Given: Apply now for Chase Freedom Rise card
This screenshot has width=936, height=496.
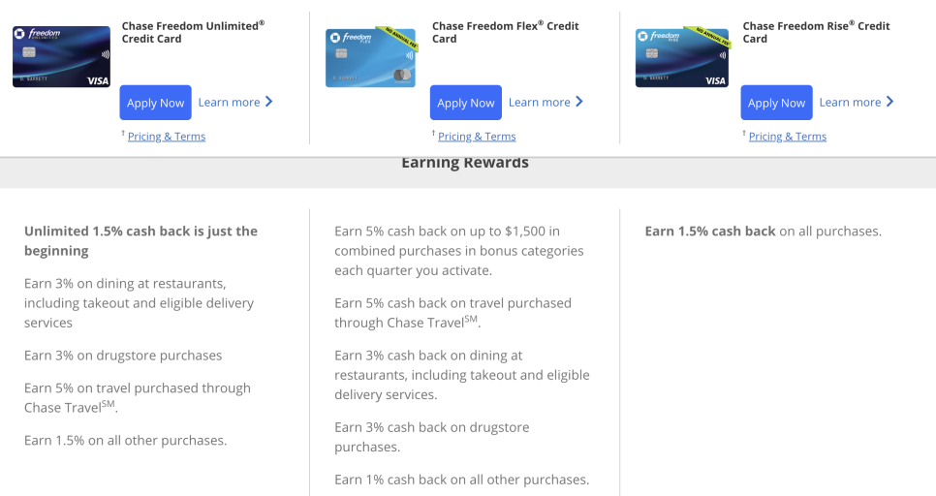Looking at the screenshot, I should (776, 103).
